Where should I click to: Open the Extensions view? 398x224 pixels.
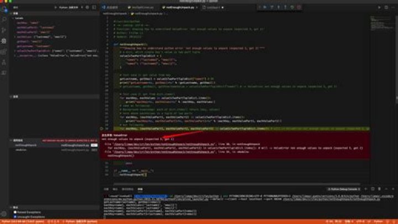click(4, 52)
